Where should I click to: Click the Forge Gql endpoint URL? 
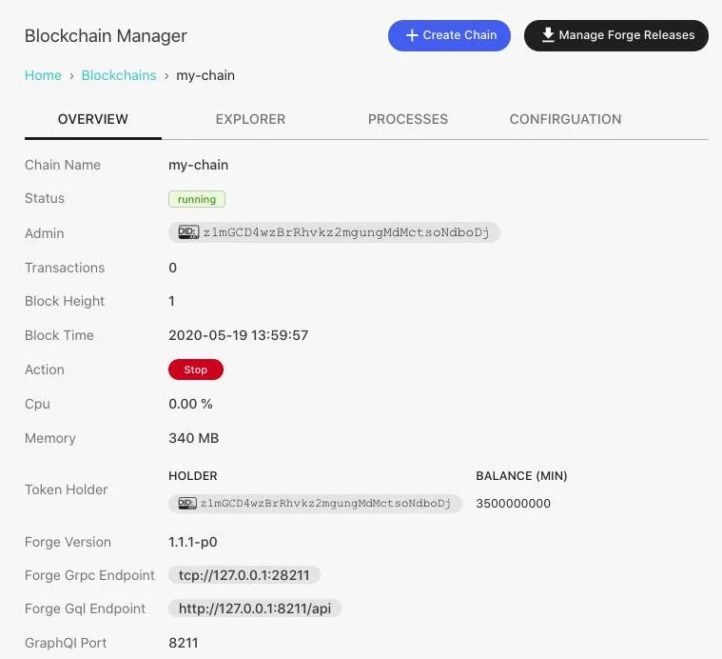pyautogui.click(x=255, y=609)
